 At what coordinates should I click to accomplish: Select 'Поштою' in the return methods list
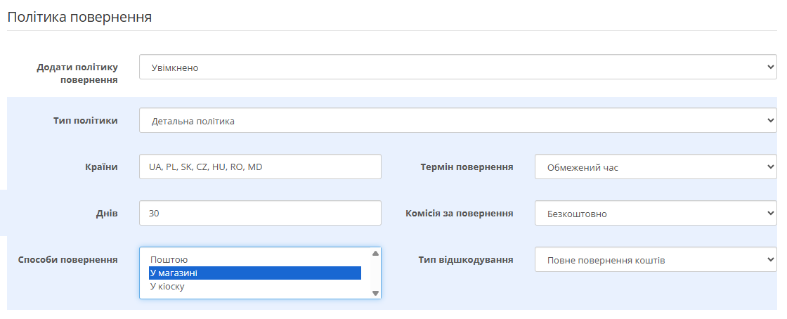pyautogui.click(x=253, y=259)
